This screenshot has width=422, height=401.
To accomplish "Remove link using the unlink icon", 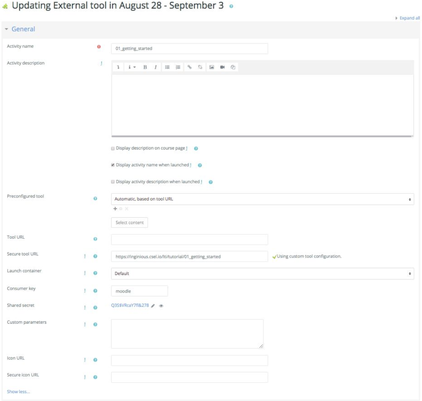I will tap(200, 67).
